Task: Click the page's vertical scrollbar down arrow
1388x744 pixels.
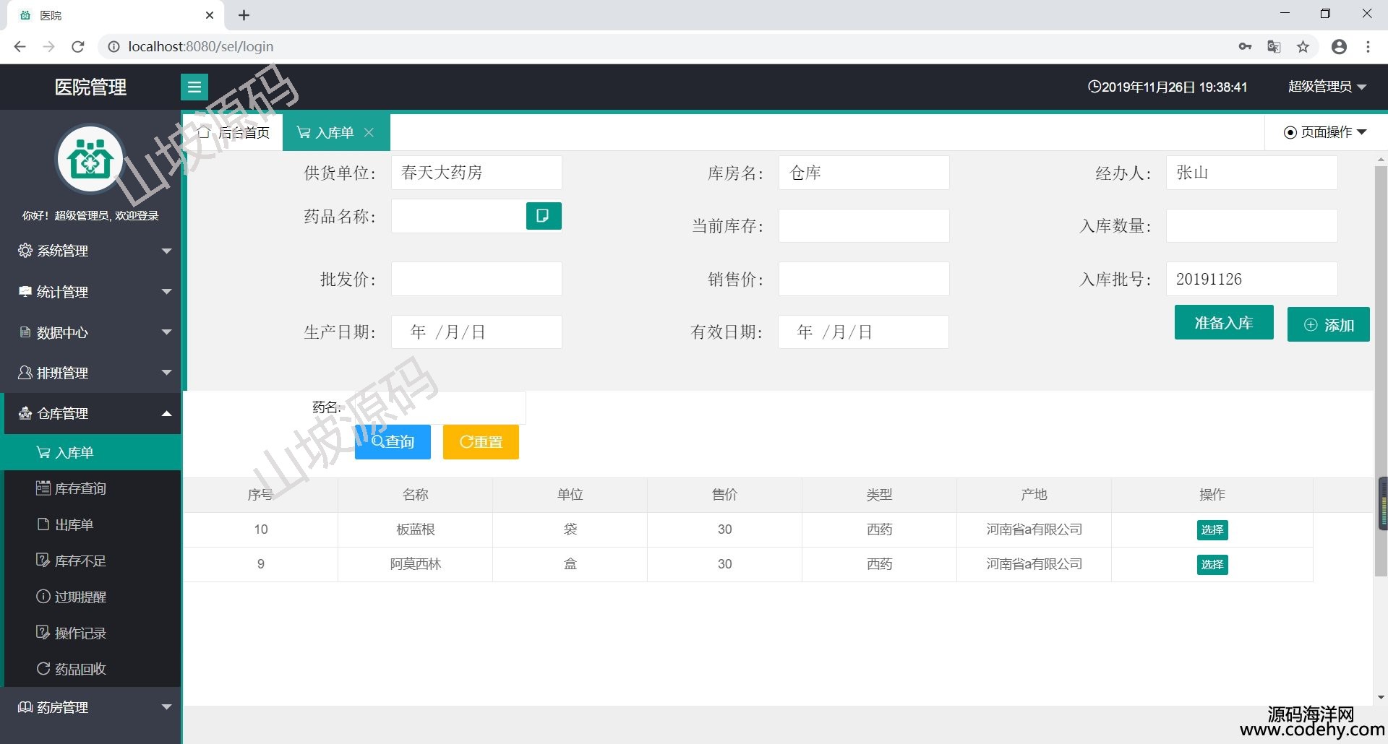Action: pyautogui.click(x=1381, y=698)
